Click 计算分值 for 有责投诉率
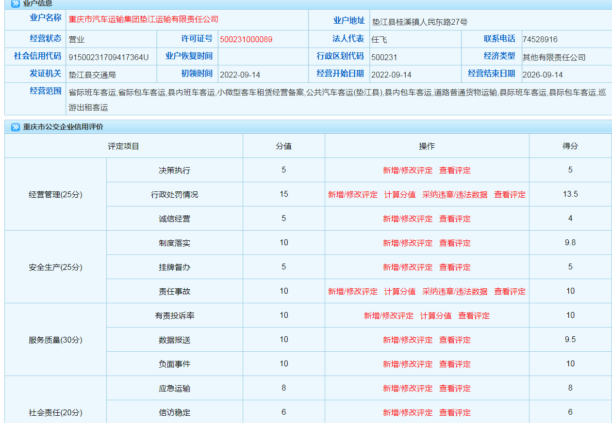The image size is (612, 423). (436, 315)
